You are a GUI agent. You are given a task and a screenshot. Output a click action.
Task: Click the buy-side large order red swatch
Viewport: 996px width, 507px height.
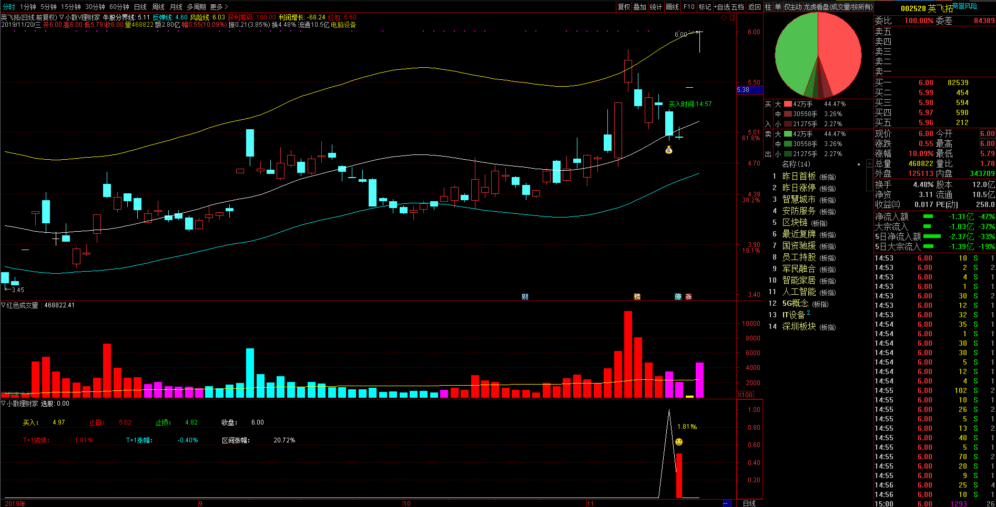pyautogui.click(x=788, y=104)
